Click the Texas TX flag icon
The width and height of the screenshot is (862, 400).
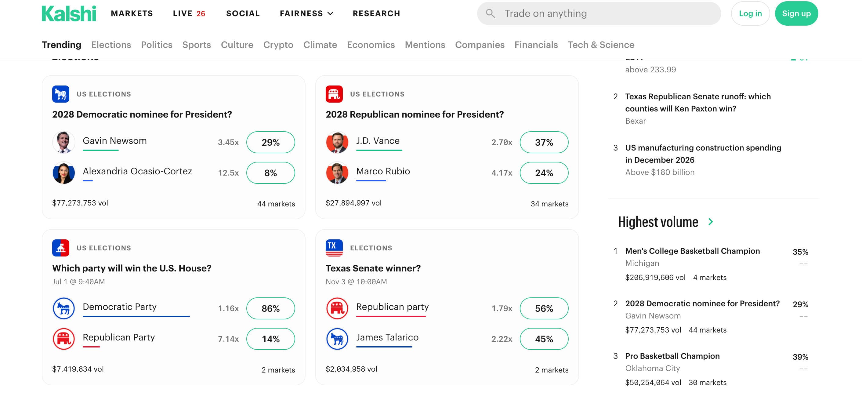[x=334, y=248]
